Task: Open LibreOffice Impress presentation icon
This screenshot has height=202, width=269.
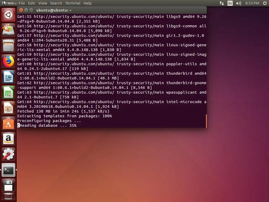Action: click(x=8, y=108)
